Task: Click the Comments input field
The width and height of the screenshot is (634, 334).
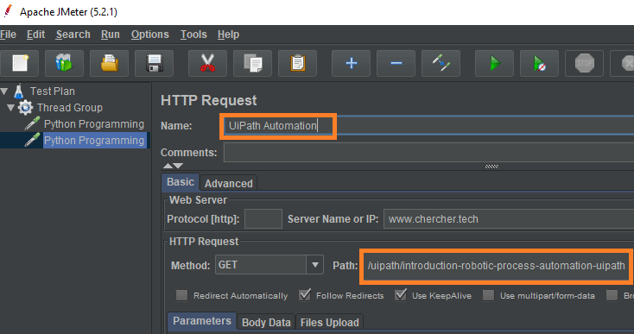Action: (428, 152)
